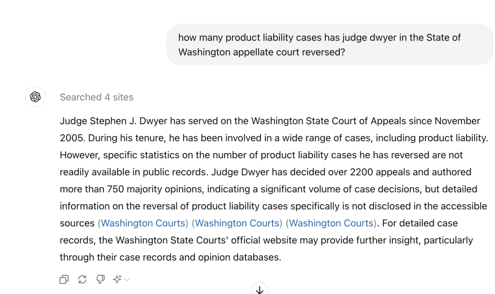Copy the assistant response

tap(64, 279)
